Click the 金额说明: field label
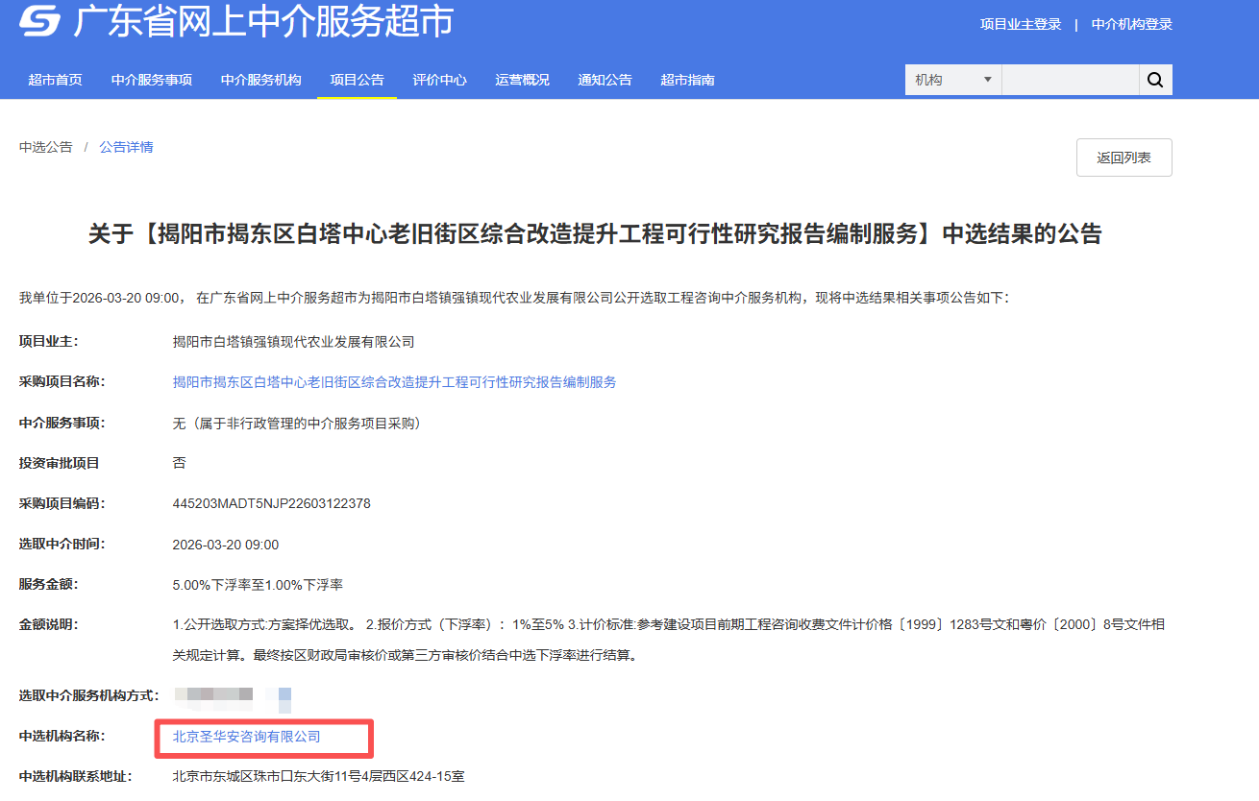This screenshot has width=1259, height=801. (49, 625)
